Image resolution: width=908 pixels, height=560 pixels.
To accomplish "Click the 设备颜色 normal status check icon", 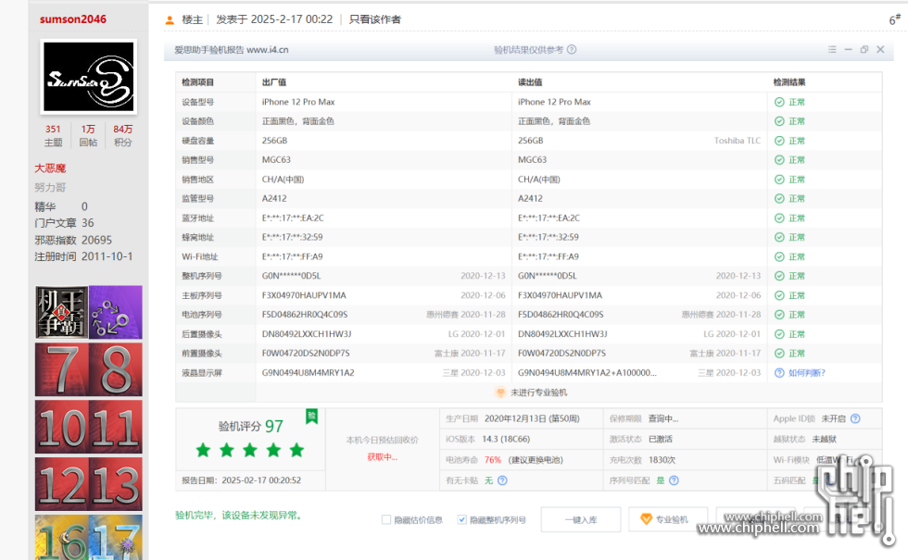I will (779, 121).
